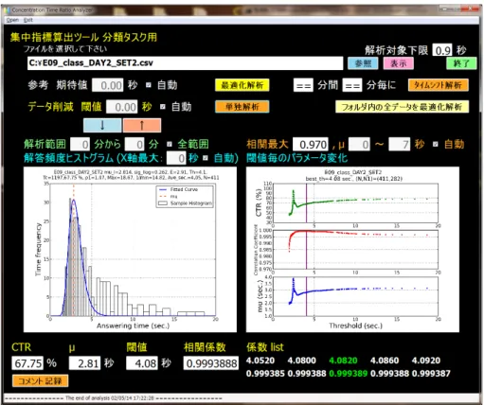Select the 期待値 0.00 input field

[x=108, y=85]
